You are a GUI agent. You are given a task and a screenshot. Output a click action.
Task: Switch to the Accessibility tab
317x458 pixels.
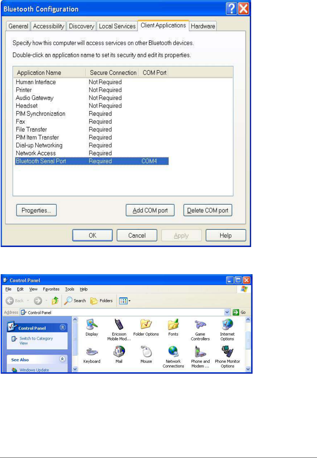click(49, 26)
